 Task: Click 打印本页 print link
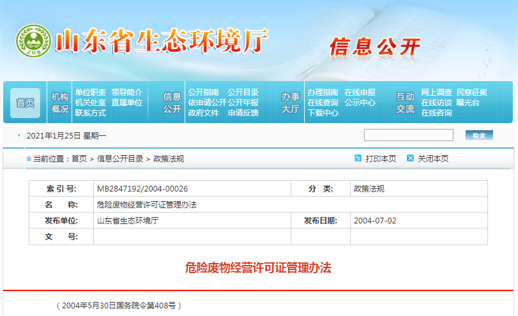pyautogui.click(x=381, y=159)
